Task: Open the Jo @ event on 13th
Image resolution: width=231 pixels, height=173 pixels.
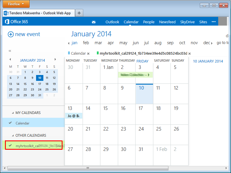Action: click(x=74, y=116)
